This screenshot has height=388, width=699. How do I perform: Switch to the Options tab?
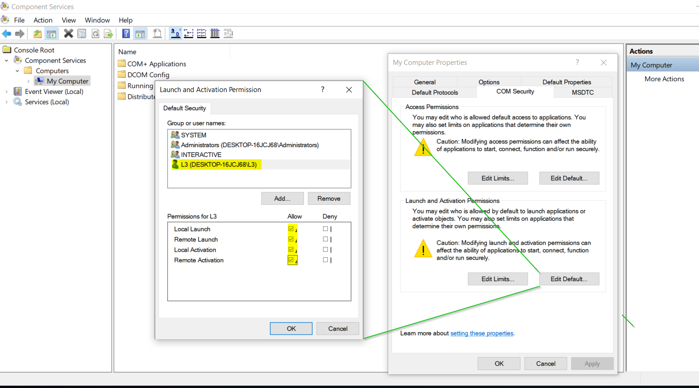pyautogui.click(x=489, y=82)
